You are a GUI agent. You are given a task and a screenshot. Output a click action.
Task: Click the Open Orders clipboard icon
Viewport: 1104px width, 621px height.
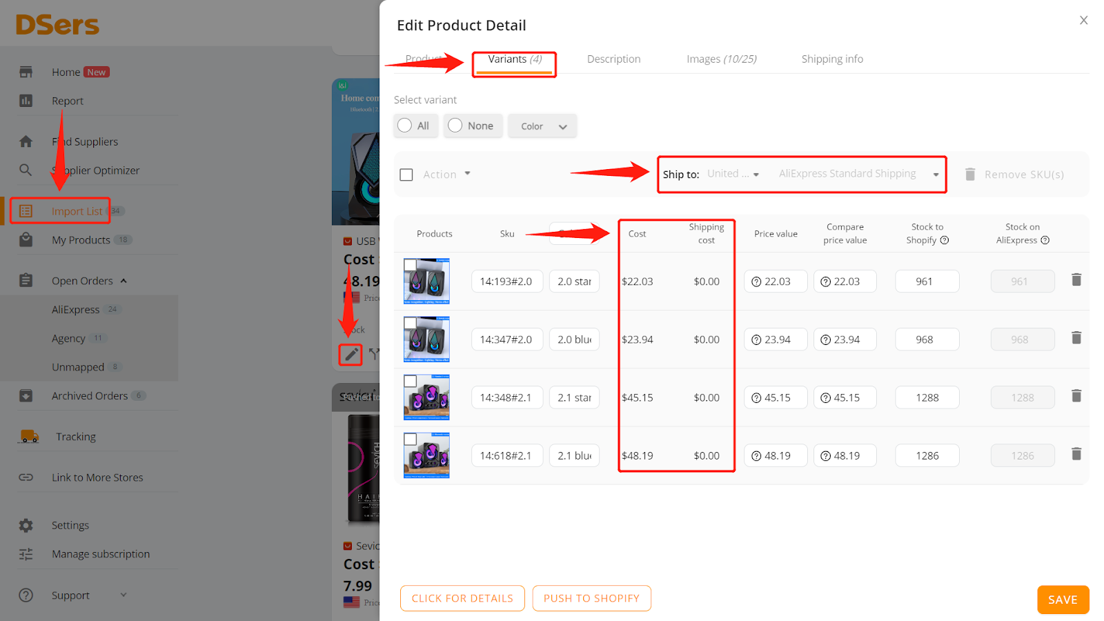[x=26, y=280]
